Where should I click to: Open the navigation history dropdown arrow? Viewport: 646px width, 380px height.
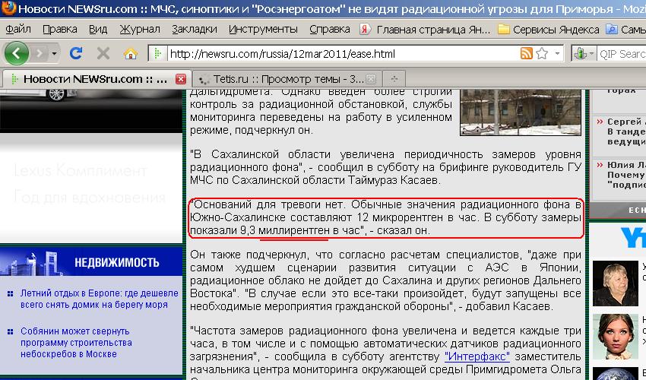click(x=54, y=53)
